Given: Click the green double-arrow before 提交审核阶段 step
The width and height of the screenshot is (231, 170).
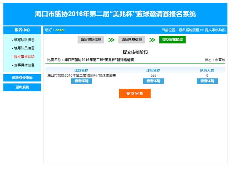Looking at the screenshot, I should point(152,40).
